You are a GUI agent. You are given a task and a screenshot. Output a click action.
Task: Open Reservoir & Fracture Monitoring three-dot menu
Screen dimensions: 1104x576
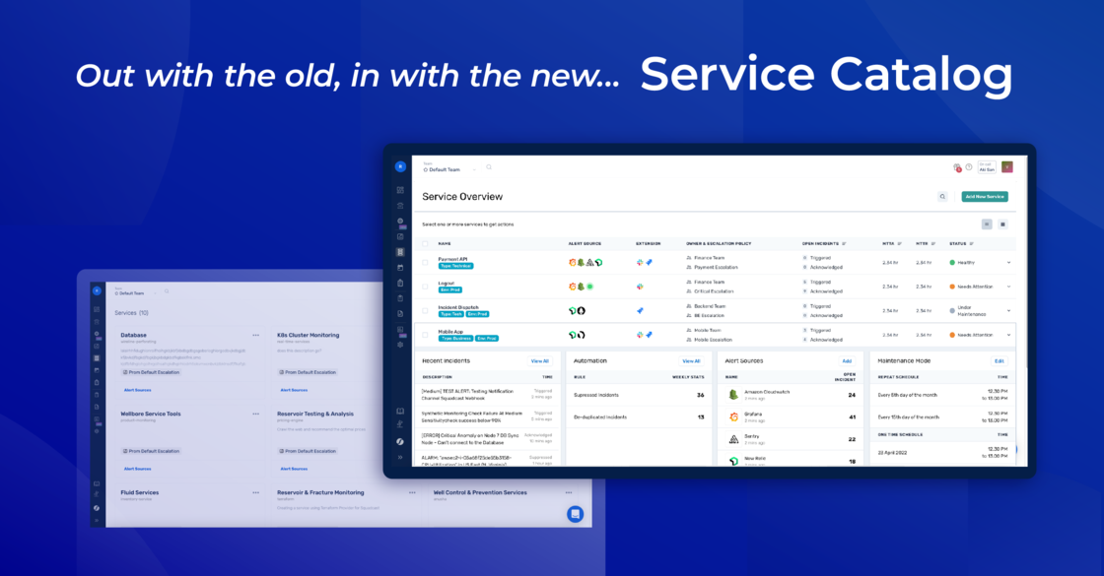tap(412, 493)
